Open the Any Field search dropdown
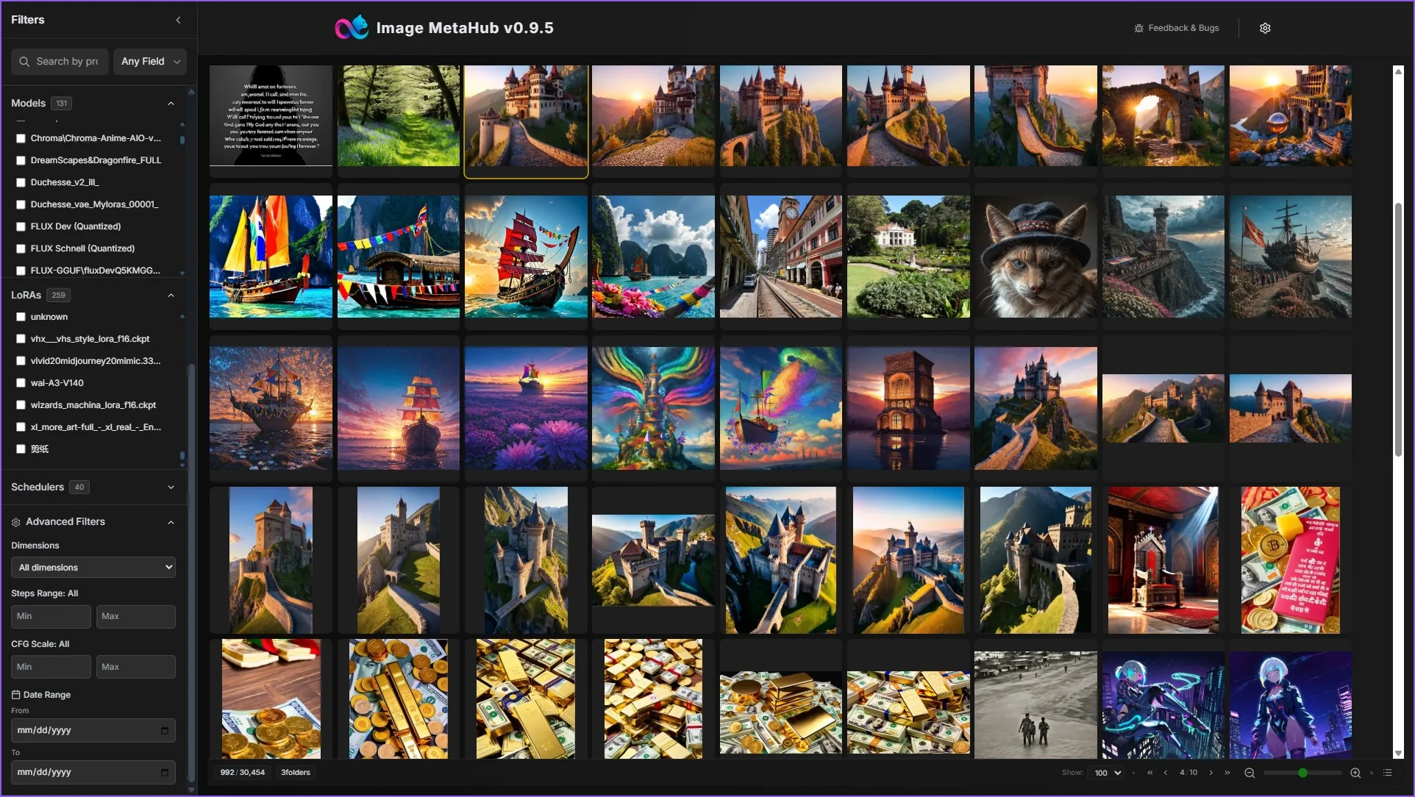The width and height of the screenshot is (1415, 797). coord(149,61)
